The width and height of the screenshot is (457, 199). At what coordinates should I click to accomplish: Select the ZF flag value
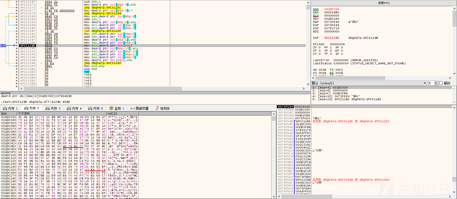319,48
